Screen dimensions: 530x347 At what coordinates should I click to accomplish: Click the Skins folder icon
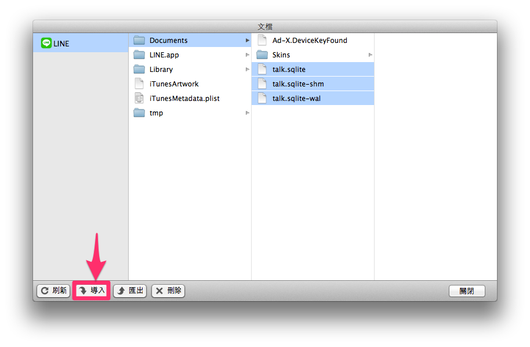coord(262,55)
